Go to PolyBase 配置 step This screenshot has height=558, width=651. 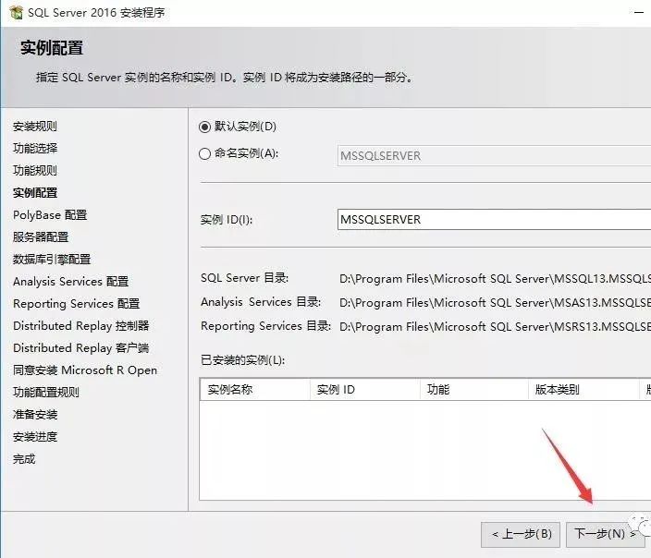tap(50, 215)
